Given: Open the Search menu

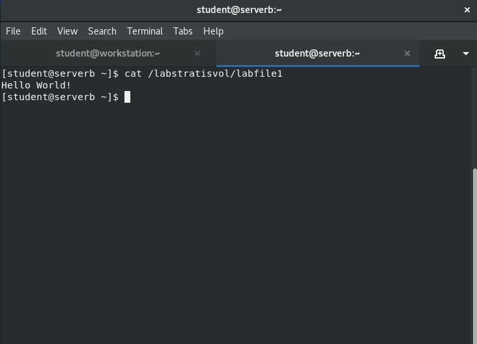Looking at the screenshot, I should click(102, 31).
